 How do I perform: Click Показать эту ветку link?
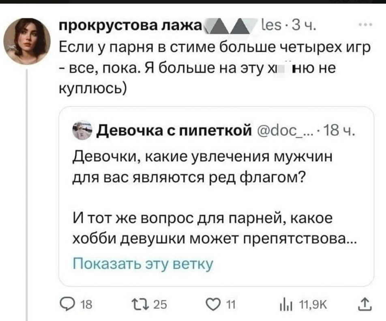click(x=142, y=264)
